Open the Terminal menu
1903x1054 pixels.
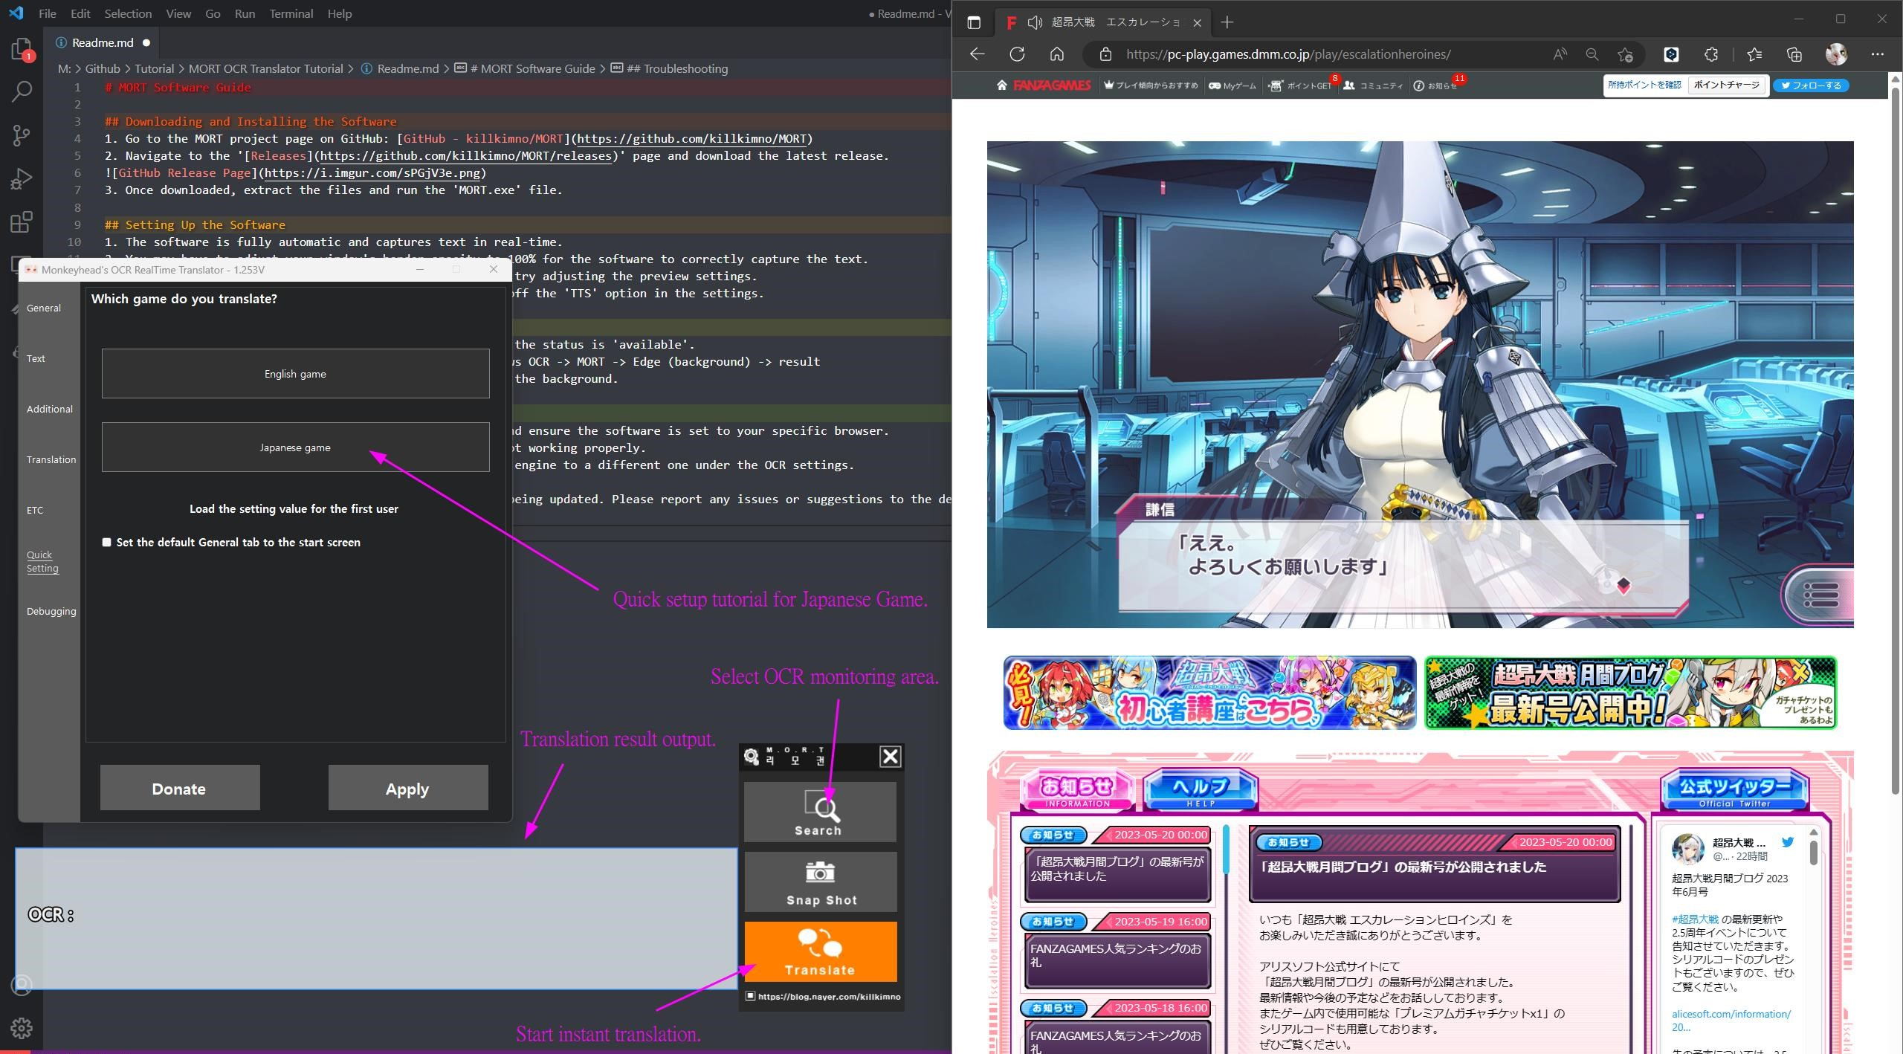click(x=291, y=13)
